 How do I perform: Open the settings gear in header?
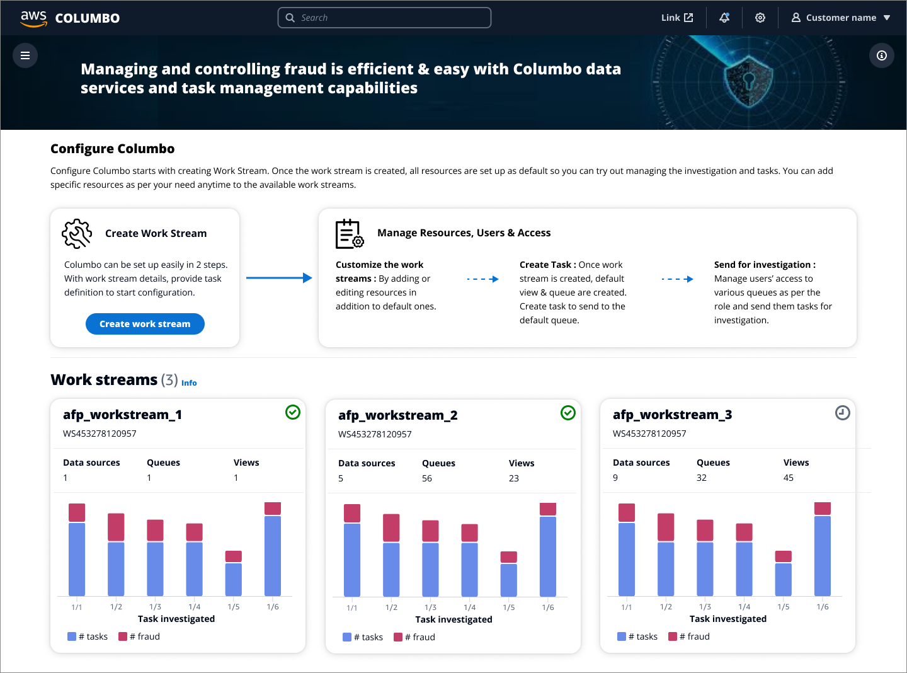[760, 18]
